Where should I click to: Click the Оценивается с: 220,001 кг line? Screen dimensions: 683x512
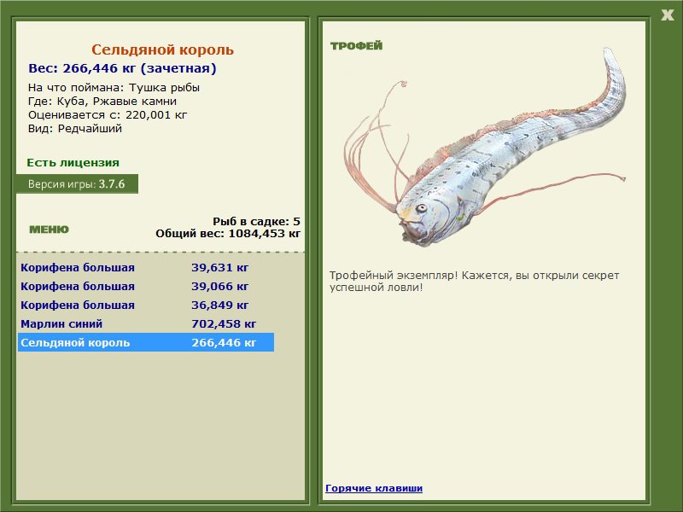pos(108,115)
